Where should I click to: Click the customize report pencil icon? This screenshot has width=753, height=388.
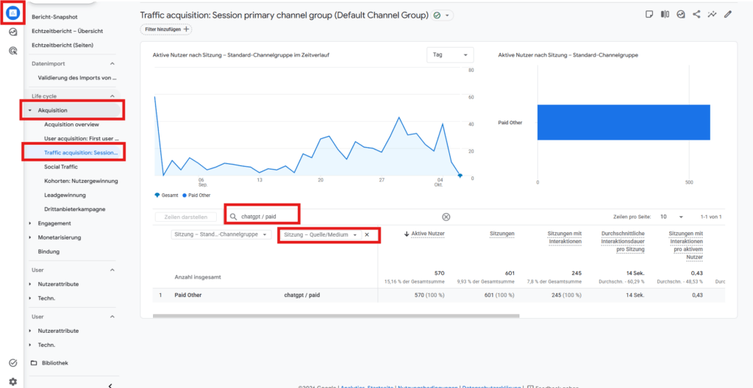727,15
